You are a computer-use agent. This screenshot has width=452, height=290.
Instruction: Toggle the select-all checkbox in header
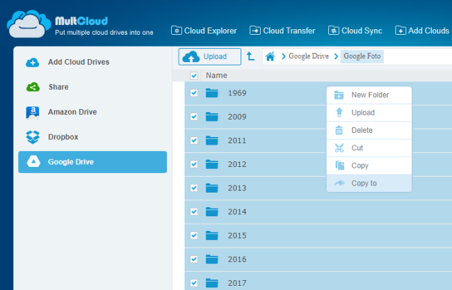click(x=194, y=76)
